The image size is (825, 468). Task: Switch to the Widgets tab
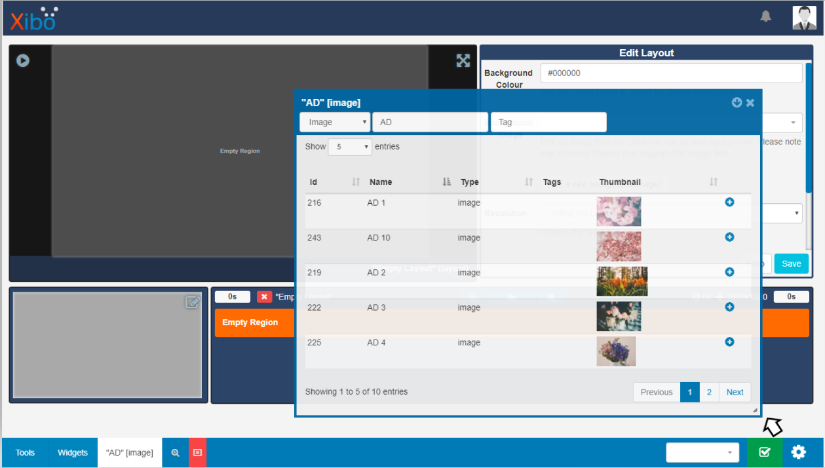click(72, 452)
